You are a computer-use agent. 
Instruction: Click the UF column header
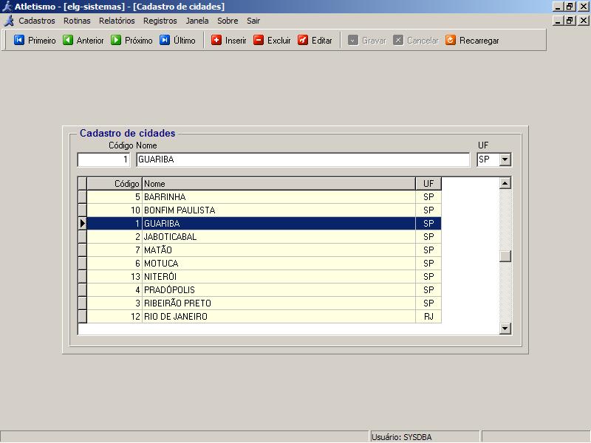tap(428, 183)
